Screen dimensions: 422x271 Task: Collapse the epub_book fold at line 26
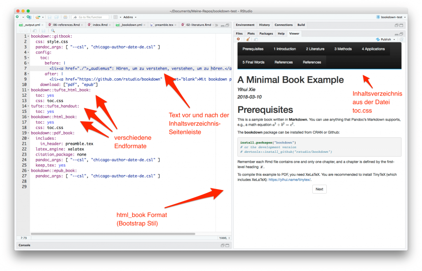28,171
